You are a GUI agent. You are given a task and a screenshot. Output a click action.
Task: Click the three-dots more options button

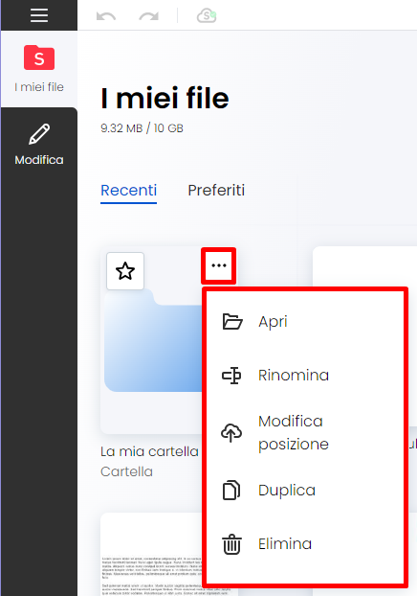pyautogui.click(x=219, y=265)
